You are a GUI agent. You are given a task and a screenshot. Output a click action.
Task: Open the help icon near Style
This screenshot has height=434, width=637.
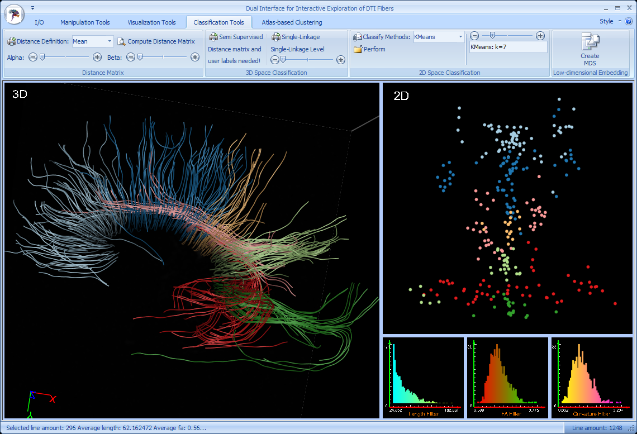pyautogui.click(x=628, y=22)
